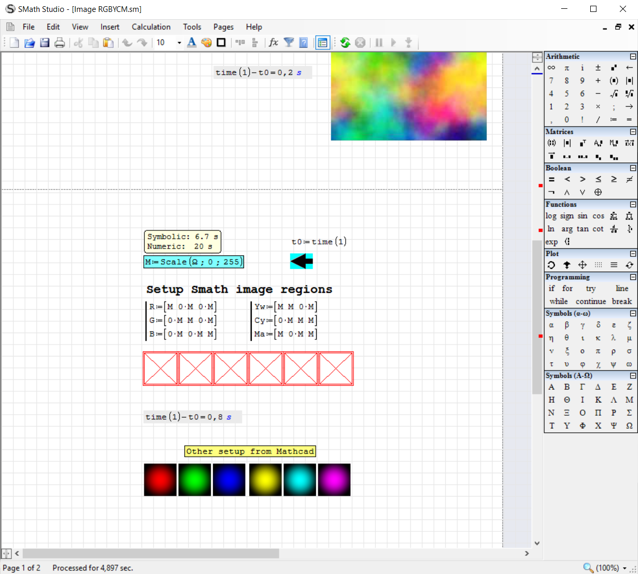Click the Rotate plot icon

click(x=551, y=265)
